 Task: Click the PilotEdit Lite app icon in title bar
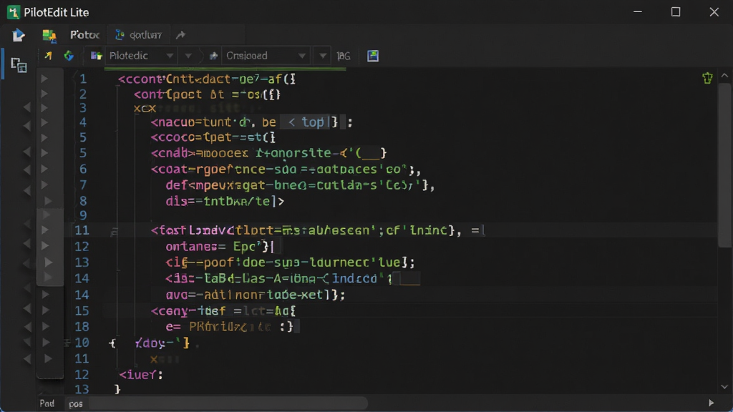click(x=13, y=12)
